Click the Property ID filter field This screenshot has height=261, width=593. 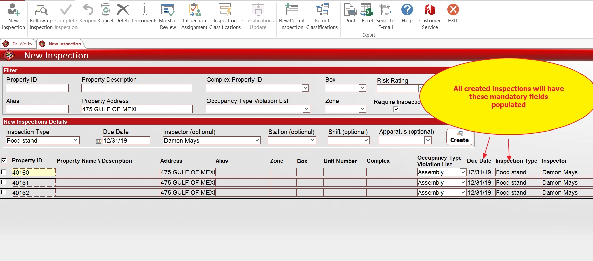click(x=37, y=88)
